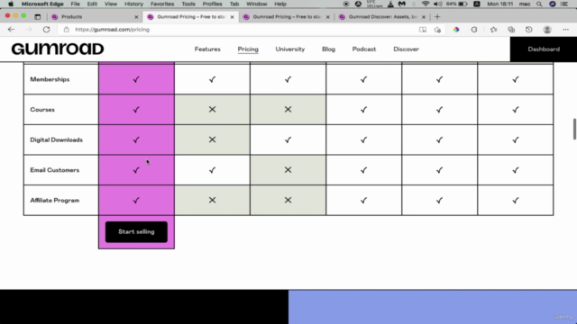Click the X mark in Digital Downloads row

[x=212, y=139]
